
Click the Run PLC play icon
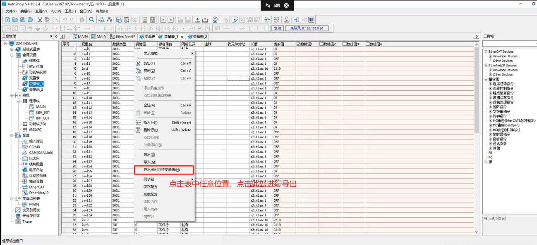(x=163, y=20)
